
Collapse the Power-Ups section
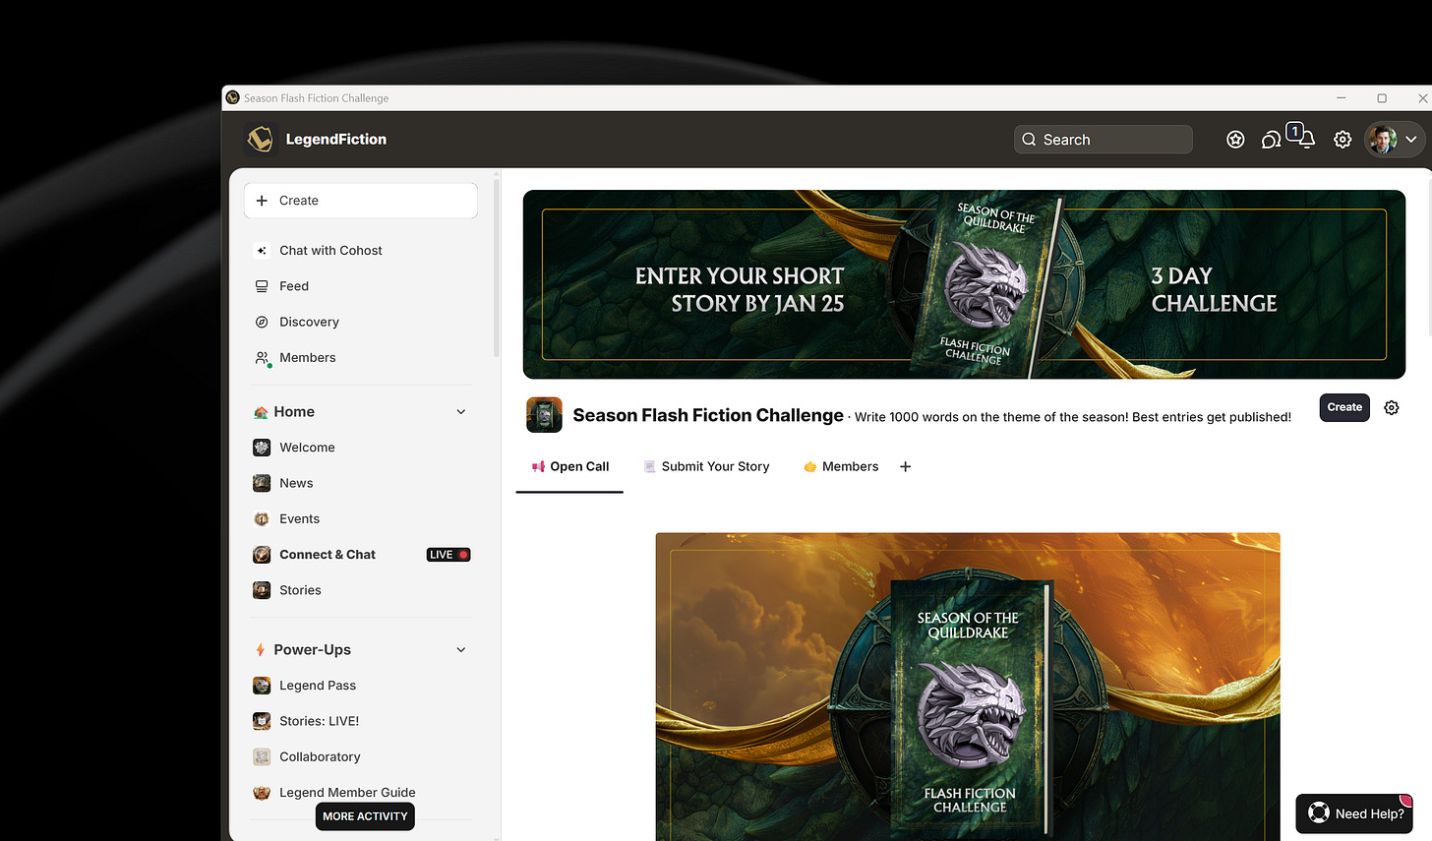[x=461, y=650]
